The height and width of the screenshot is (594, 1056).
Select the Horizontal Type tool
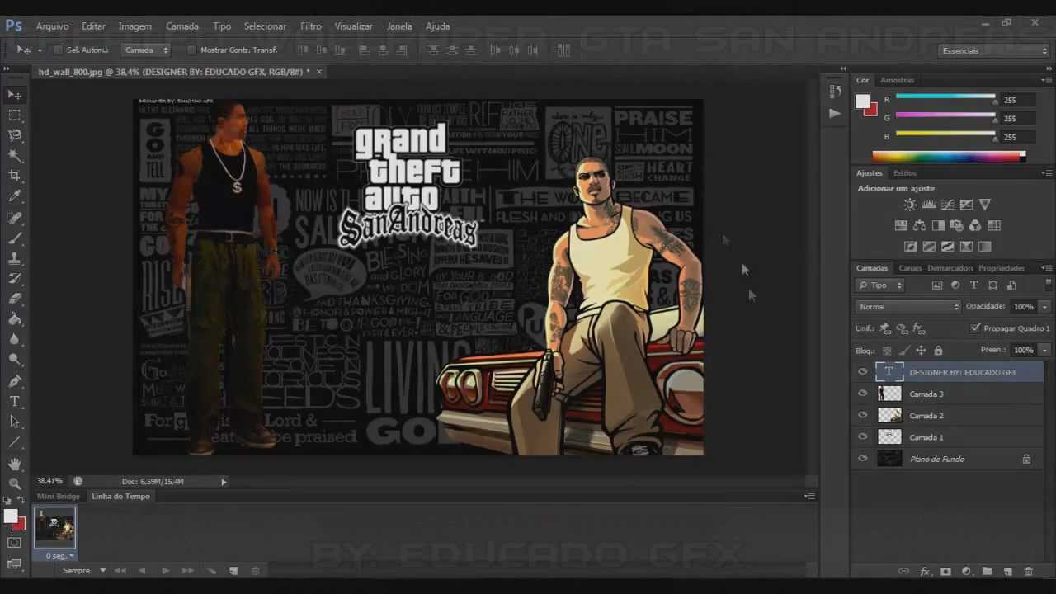[x=15, y=400]
